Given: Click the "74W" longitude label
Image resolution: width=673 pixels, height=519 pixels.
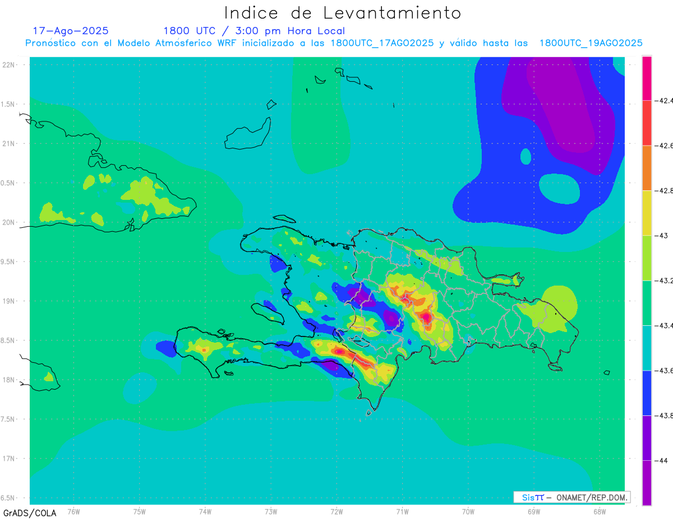Looking at the screenshot, I should point(205,512).
